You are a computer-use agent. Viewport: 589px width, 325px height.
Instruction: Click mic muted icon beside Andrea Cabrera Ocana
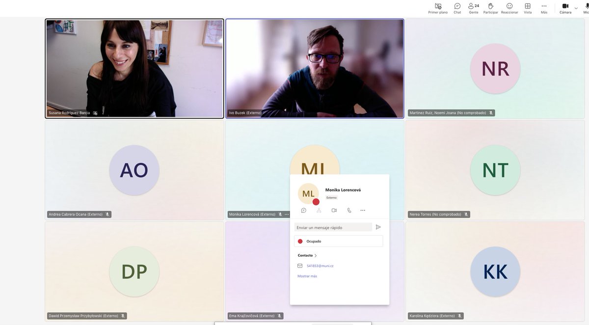pyautogui.click(x=107, y=215)
